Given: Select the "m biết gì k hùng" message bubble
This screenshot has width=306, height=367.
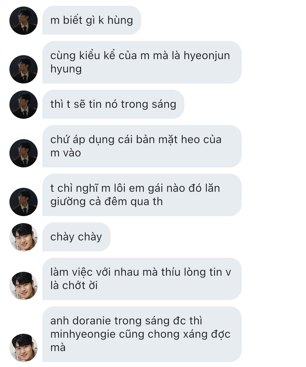Looking at the screenshot, I should (x=92, y=20).
